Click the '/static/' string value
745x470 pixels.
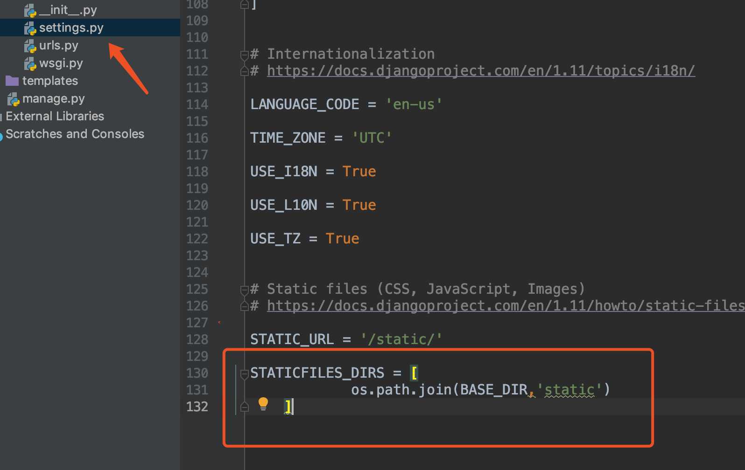[401, 339]
